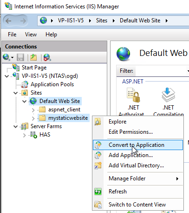Open the Help menu
The width and height of the screenshot is (189, 213).
click(x=51, y=34)
